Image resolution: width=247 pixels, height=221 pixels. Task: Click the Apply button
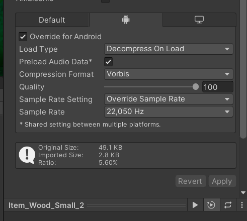click(x=222, y=181)
